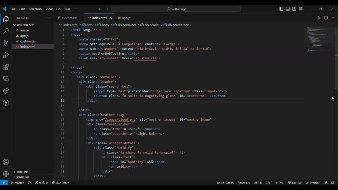The image size is (338, 190).
Task: Select index.html in the explorer
Action: [x=33, y=47]
